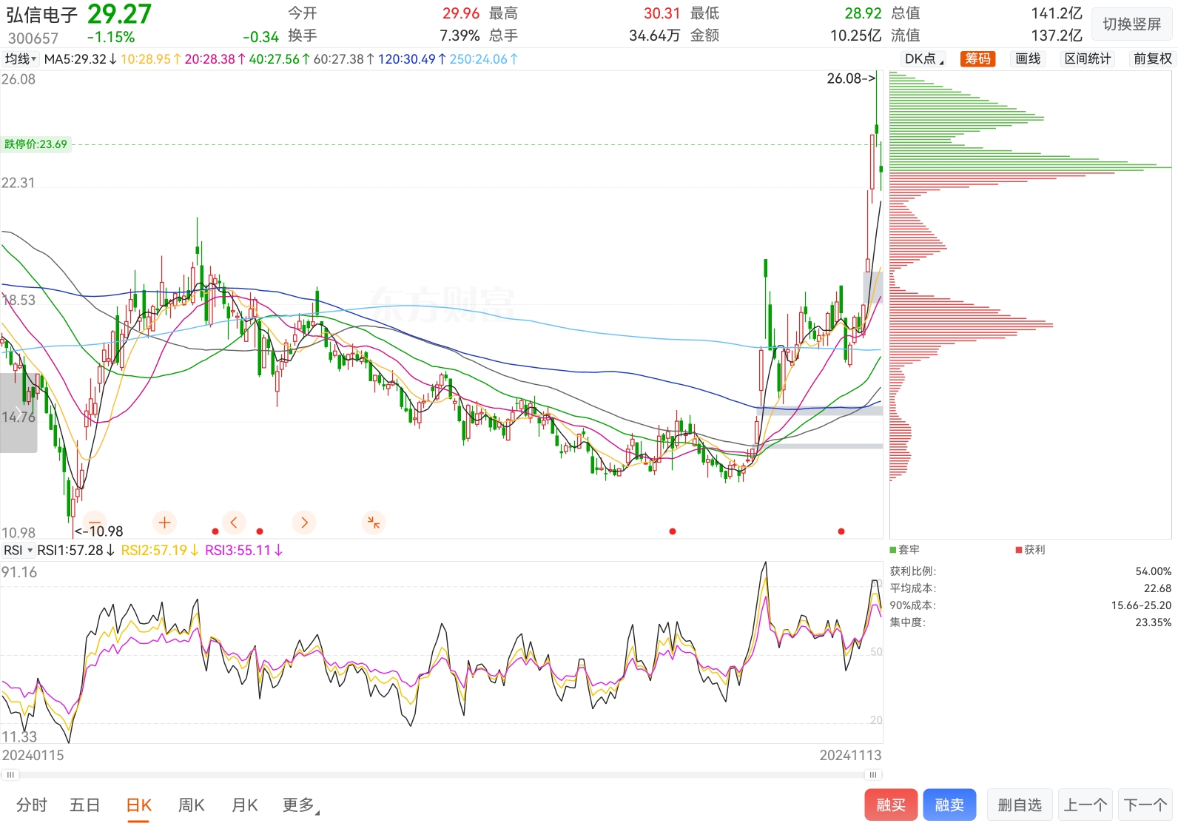Click the 画线 drawing tool button
The width and height of the screenshot is (1178, 826).
coord(1028,58)
